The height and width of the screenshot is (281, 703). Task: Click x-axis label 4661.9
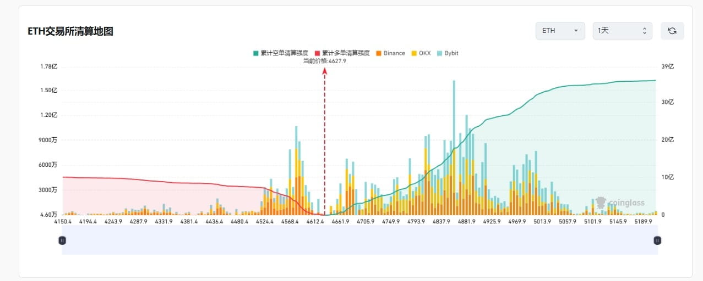pos(340,222)
